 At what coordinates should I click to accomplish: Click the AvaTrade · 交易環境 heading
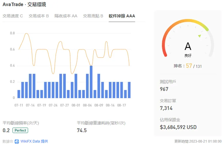coord(24,5)
